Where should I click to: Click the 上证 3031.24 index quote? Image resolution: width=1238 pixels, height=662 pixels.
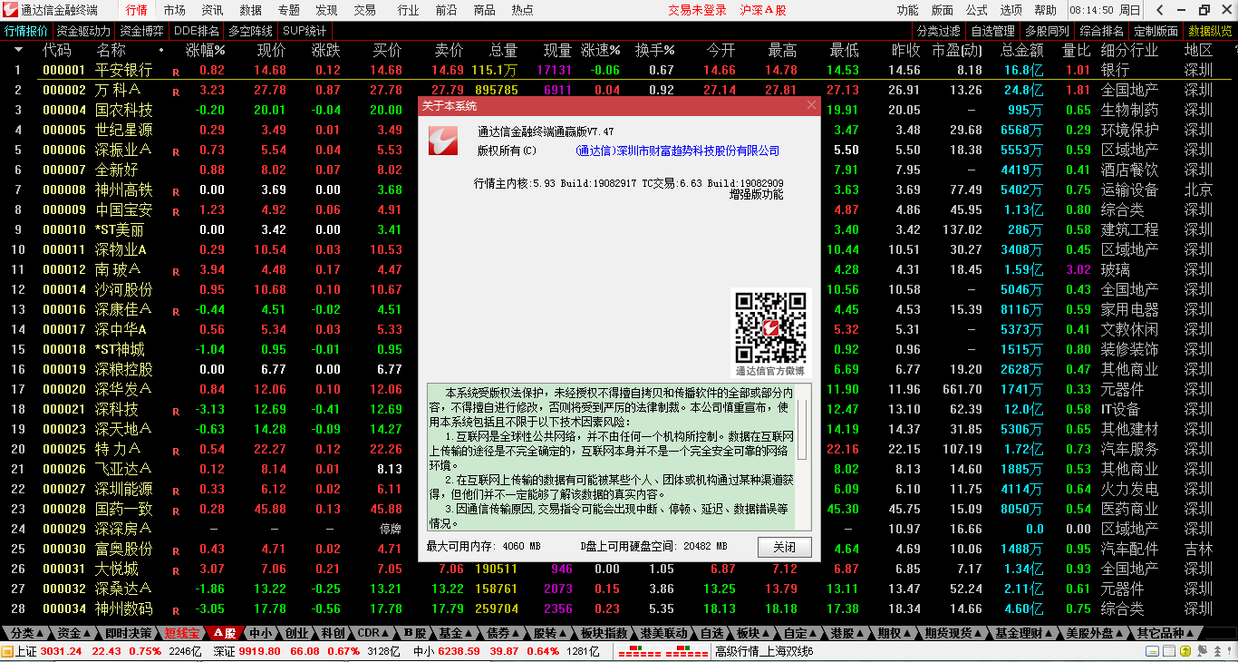(49, 651)
